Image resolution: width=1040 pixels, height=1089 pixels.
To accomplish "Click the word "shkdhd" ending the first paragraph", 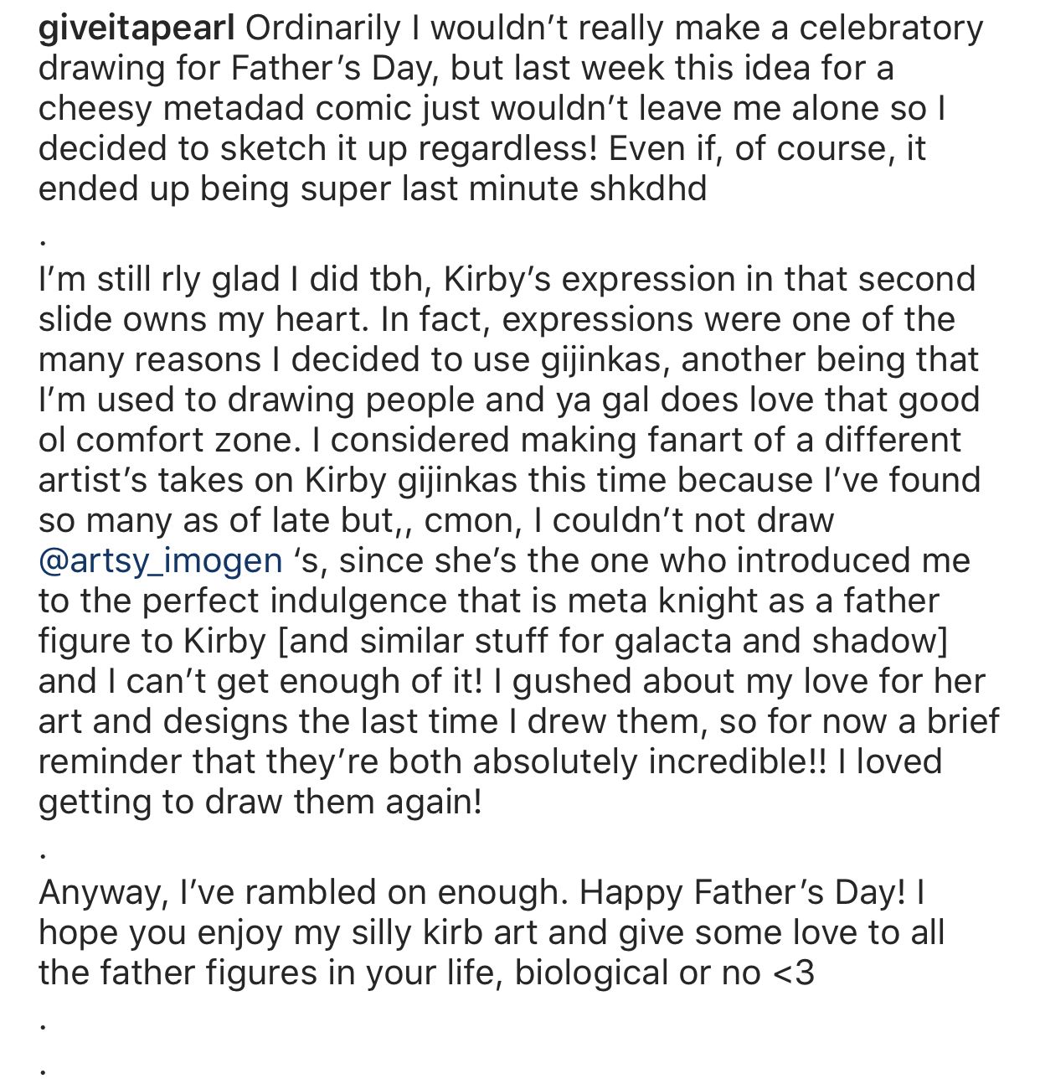I will click(647, 188).
